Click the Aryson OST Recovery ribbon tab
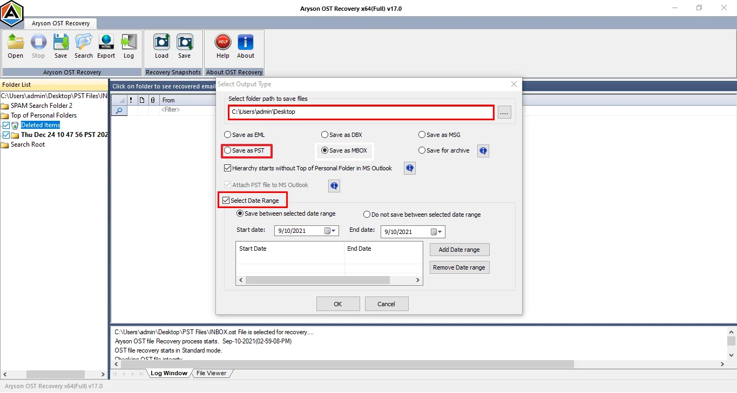Viewport: 737px width, 393px height. 60,23
